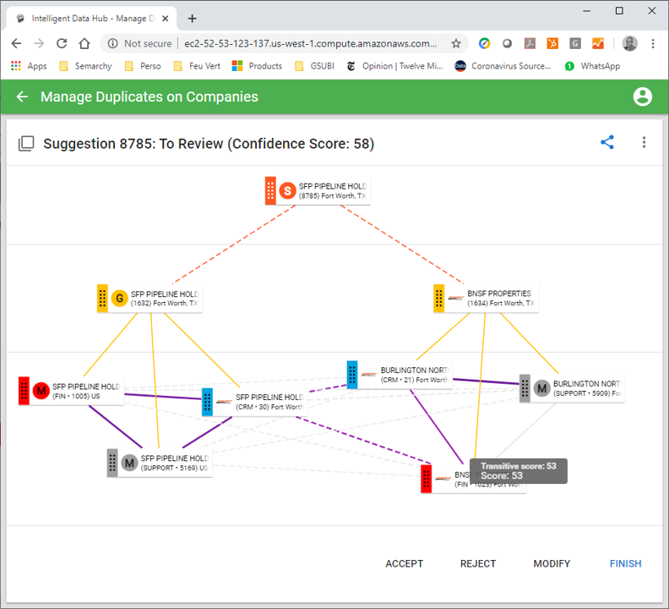Select the orange S avatar on node 8785
The height and width of the screenshot is (609, 669).
pyautogui.click(x=287, y=190)
